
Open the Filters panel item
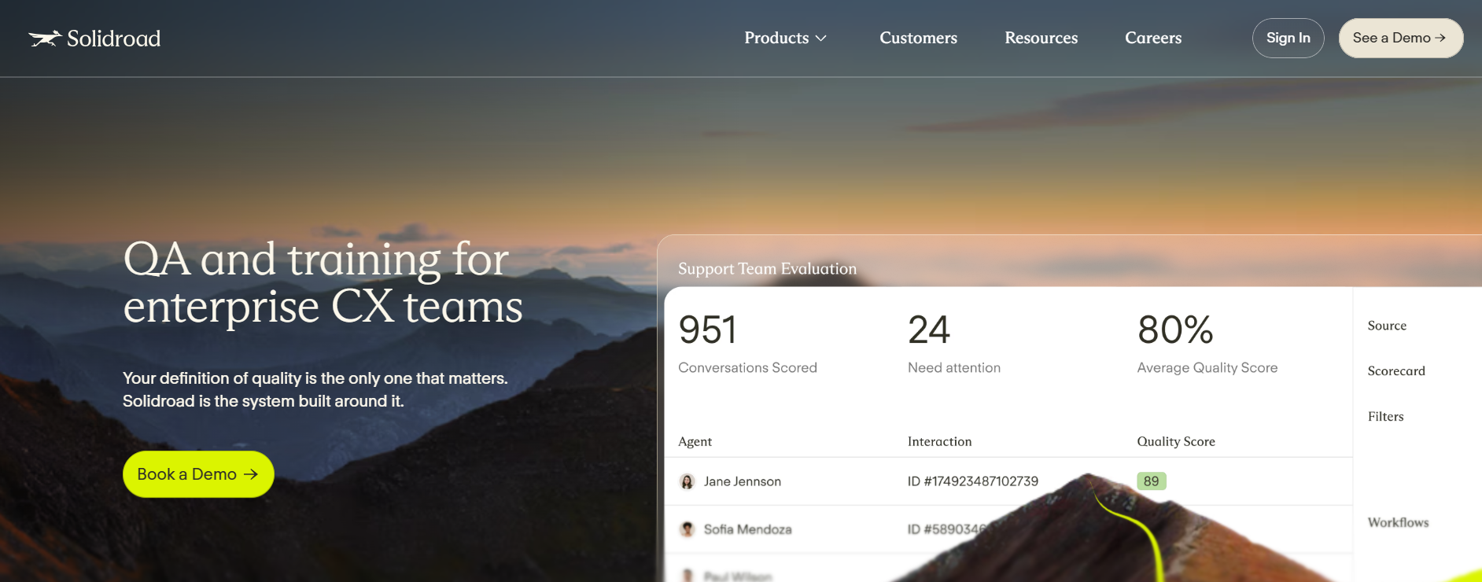tap(1385, 417)
